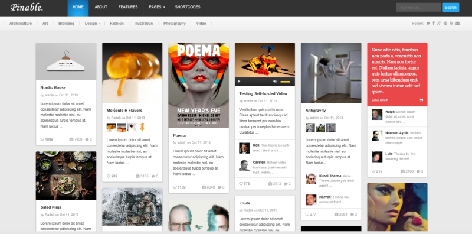This screenshot has width=472, height=234.
Task: Like the Antigravity post (277 heart)
Action: point(307,214)
